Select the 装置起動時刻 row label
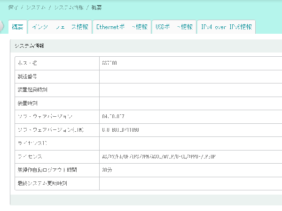This screenshot has width=282, height=211. point(32,90)
